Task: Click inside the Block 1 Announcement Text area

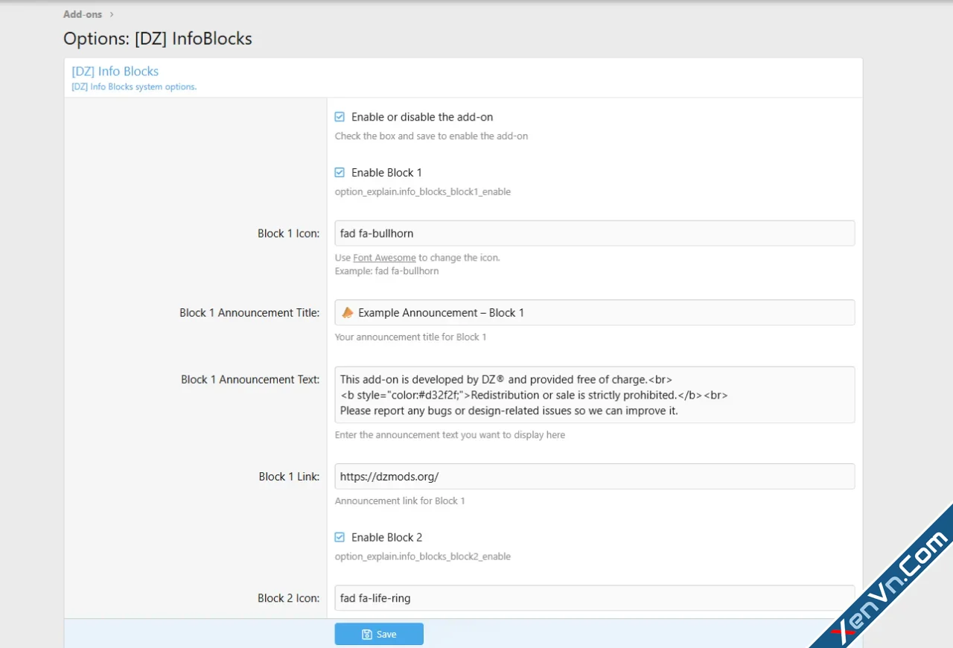Action: (594, 395)
